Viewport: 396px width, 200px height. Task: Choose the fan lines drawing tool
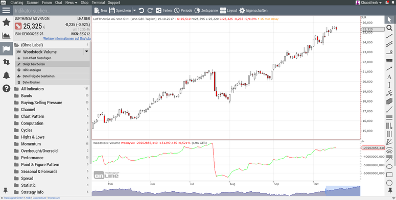(389, 142)
